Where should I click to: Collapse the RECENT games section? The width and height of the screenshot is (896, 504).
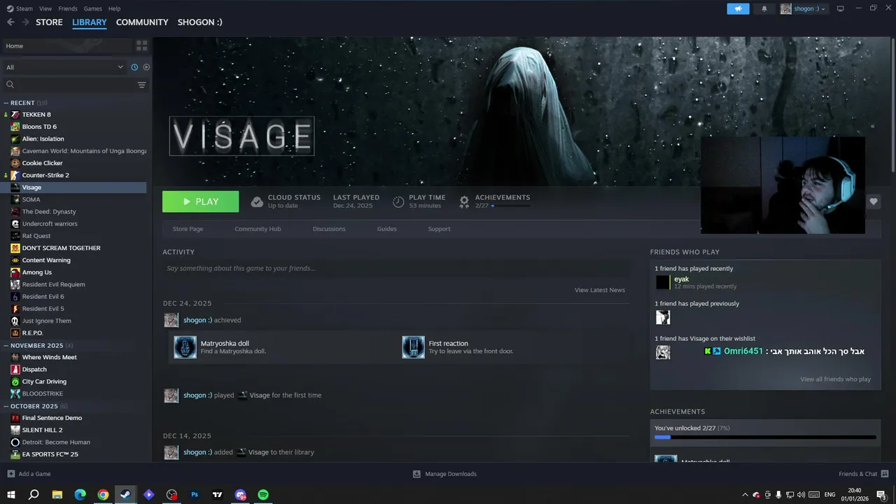pyautogui.click(x=6, y=103)
